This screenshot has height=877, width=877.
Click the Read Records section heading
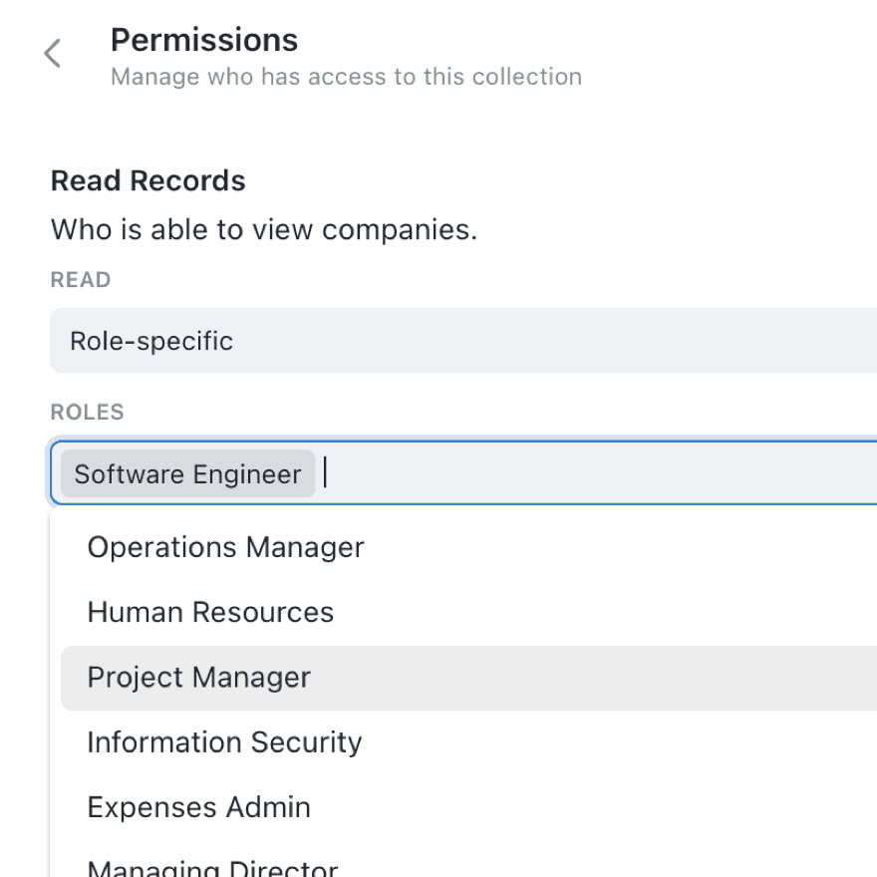(x=148, y=180)
